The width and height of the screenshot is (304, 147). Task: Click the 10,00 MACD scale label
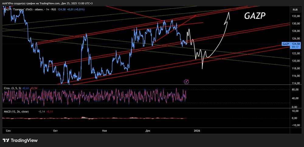(295, 111)
